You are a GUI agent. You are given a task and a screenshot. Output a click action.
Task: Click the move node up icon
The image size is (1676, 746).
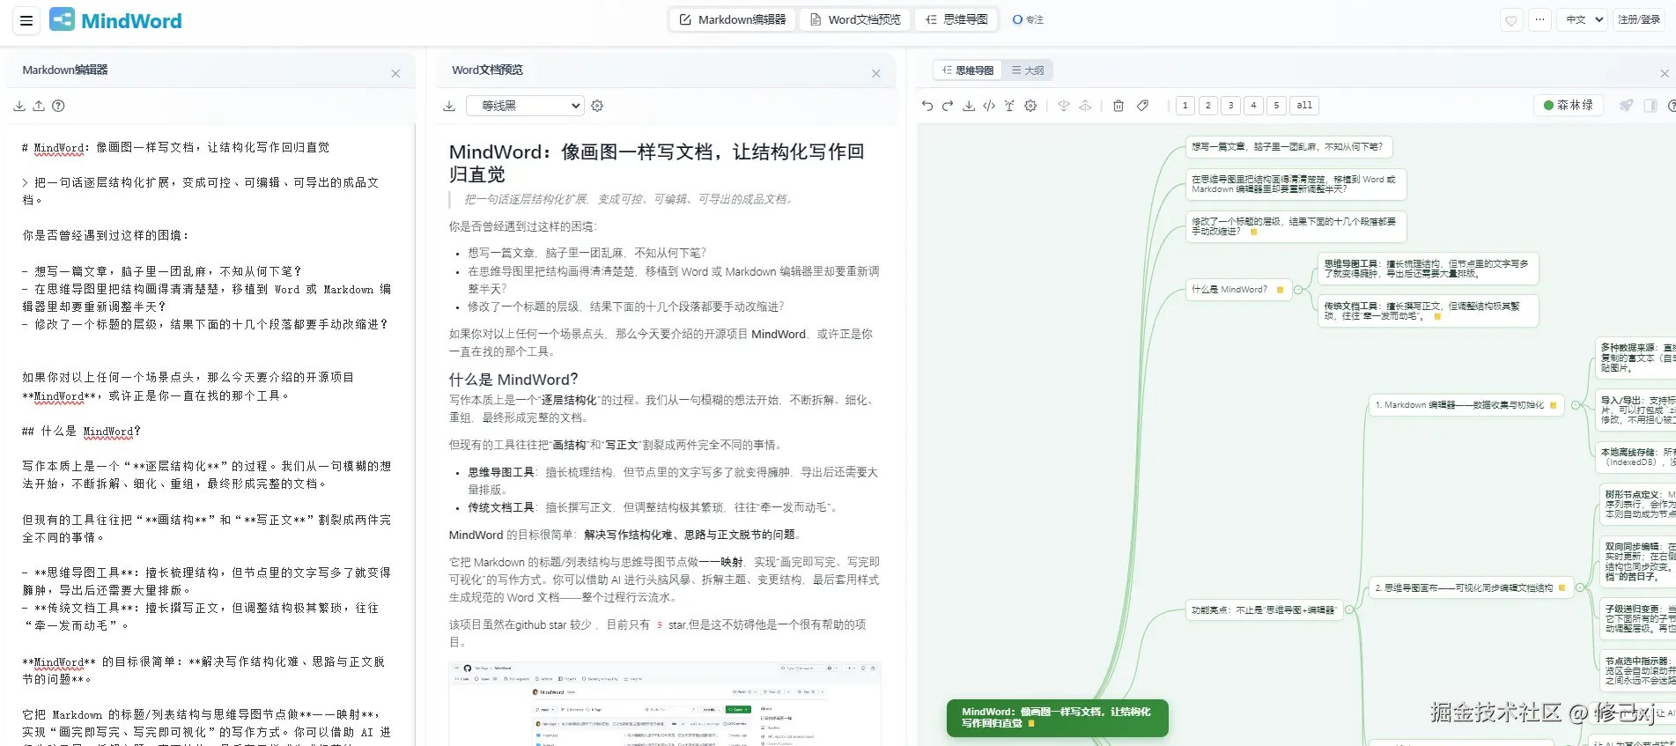(x=1085, y=106)
